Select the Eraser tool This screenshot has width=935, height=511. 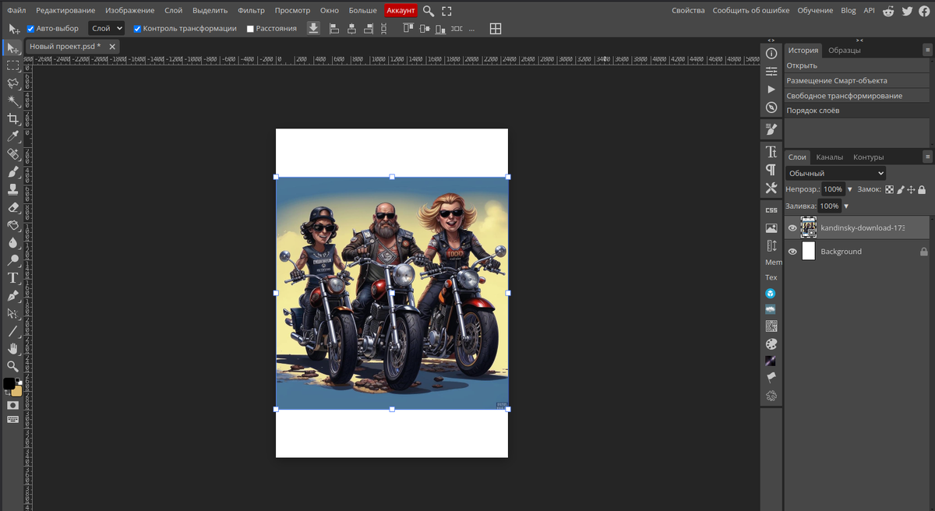pyautogui.click(x=13, y=208)
